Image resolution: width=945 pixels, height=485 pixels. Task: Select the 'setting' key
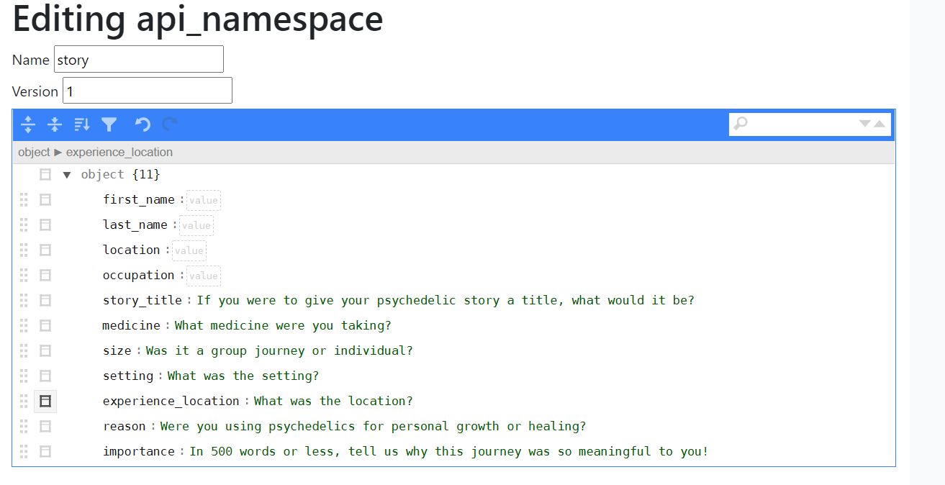pos(128,376)
